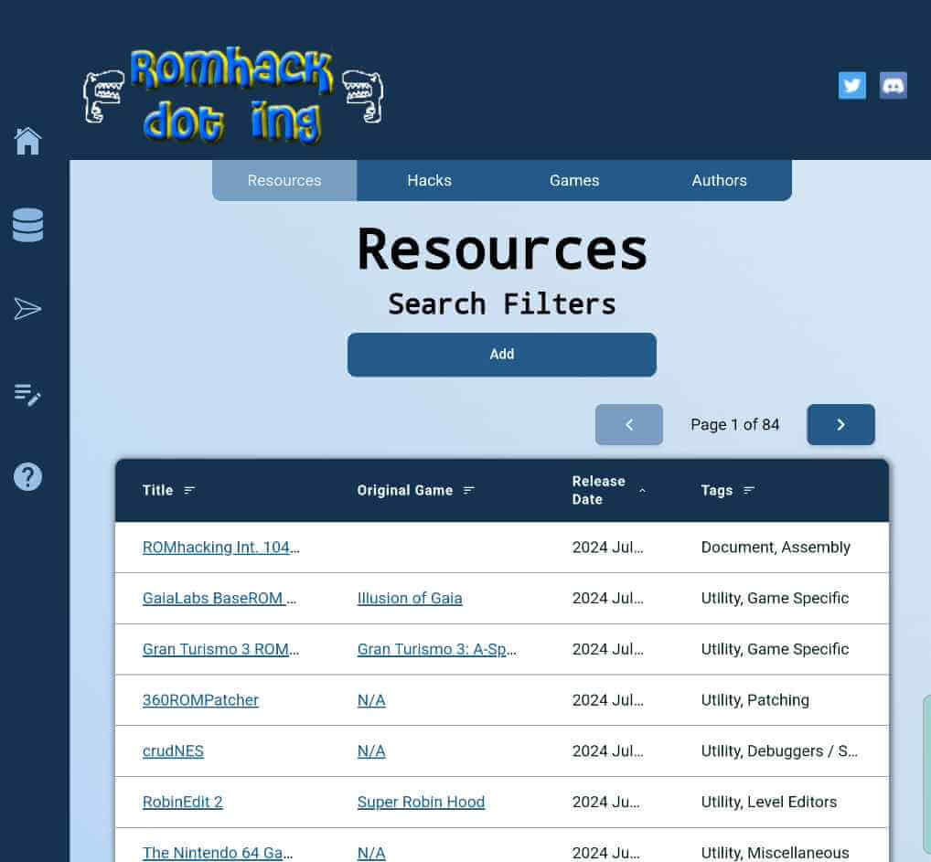Click 'Document, Assembly' tags cell
The height and width of the screenshot is (862, 931).
(776, 548)
